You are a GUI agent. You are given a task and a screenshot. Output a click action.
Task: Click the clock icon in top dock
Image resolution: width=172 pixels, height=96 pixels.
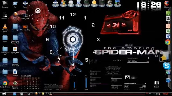point(71,3)
